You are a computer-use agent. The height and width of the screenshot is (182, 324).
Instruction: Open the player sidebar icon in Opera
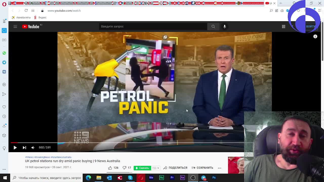tap(4, 84)
